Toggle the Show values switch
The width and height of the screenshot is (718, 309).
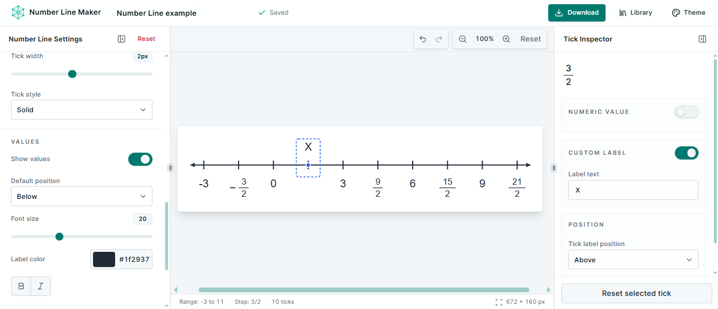(x=140, y=159)
